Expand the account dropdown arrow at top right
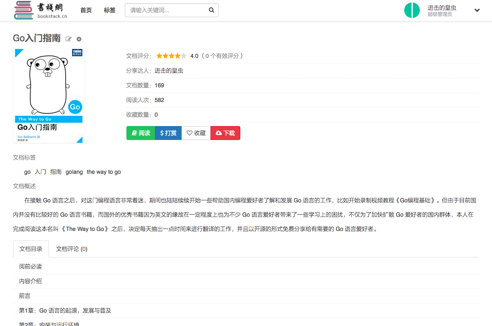Viewport: 492px width, 326px height. (x=477, y=10)
